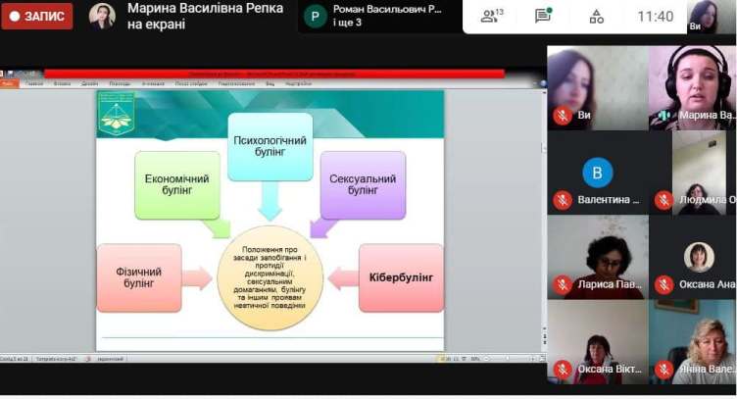
Task: Click the central 'Положення про засади' circle
Action: pos(270,277)
